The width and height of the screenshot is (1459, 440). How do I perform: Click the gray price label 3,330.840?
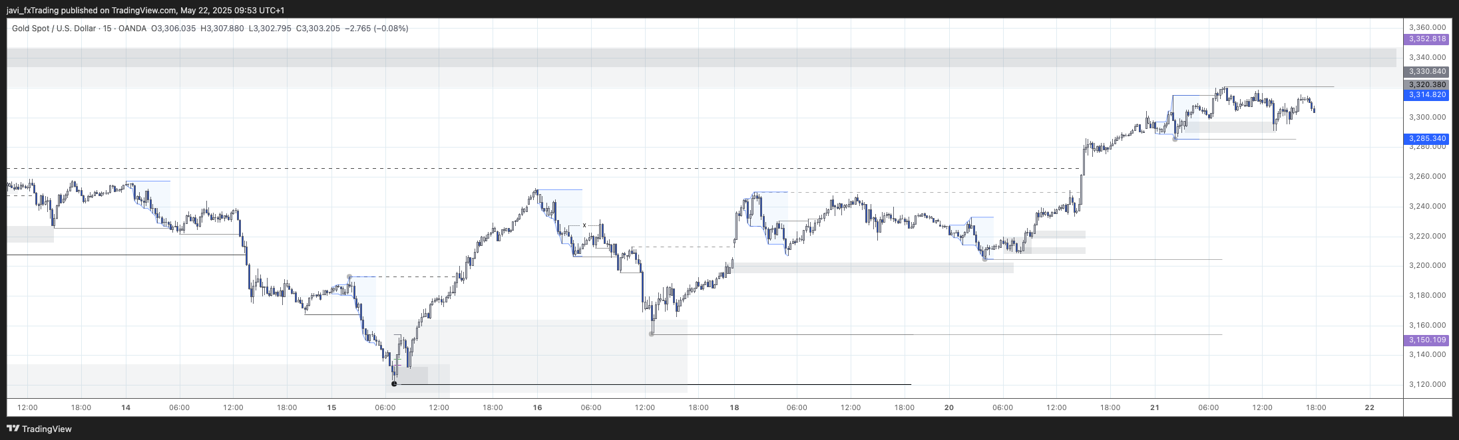point(1426,72)
